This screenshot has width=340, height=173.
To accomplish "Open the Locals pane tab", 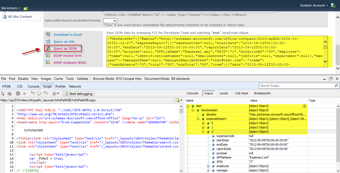I will (x=224, y=93).
